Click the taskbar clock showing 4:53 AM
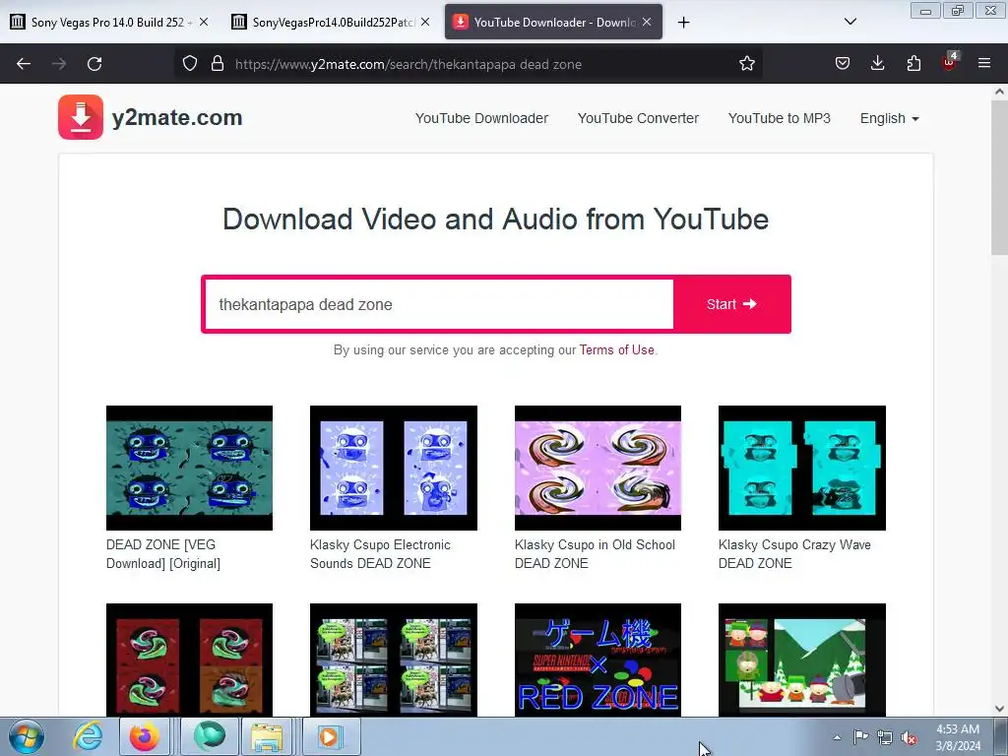The image size is (1008, 756). click(957, 737)
